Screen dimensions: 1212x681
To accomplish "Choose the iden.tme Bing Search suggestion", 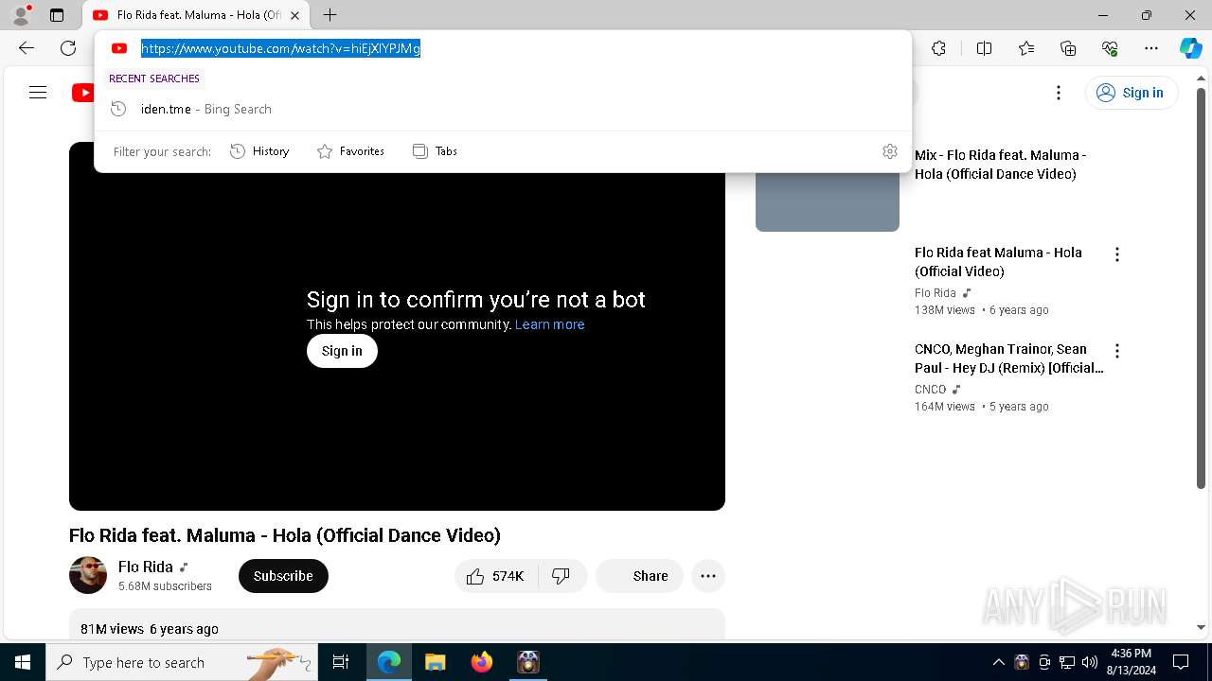I will [x=503, y=109].
